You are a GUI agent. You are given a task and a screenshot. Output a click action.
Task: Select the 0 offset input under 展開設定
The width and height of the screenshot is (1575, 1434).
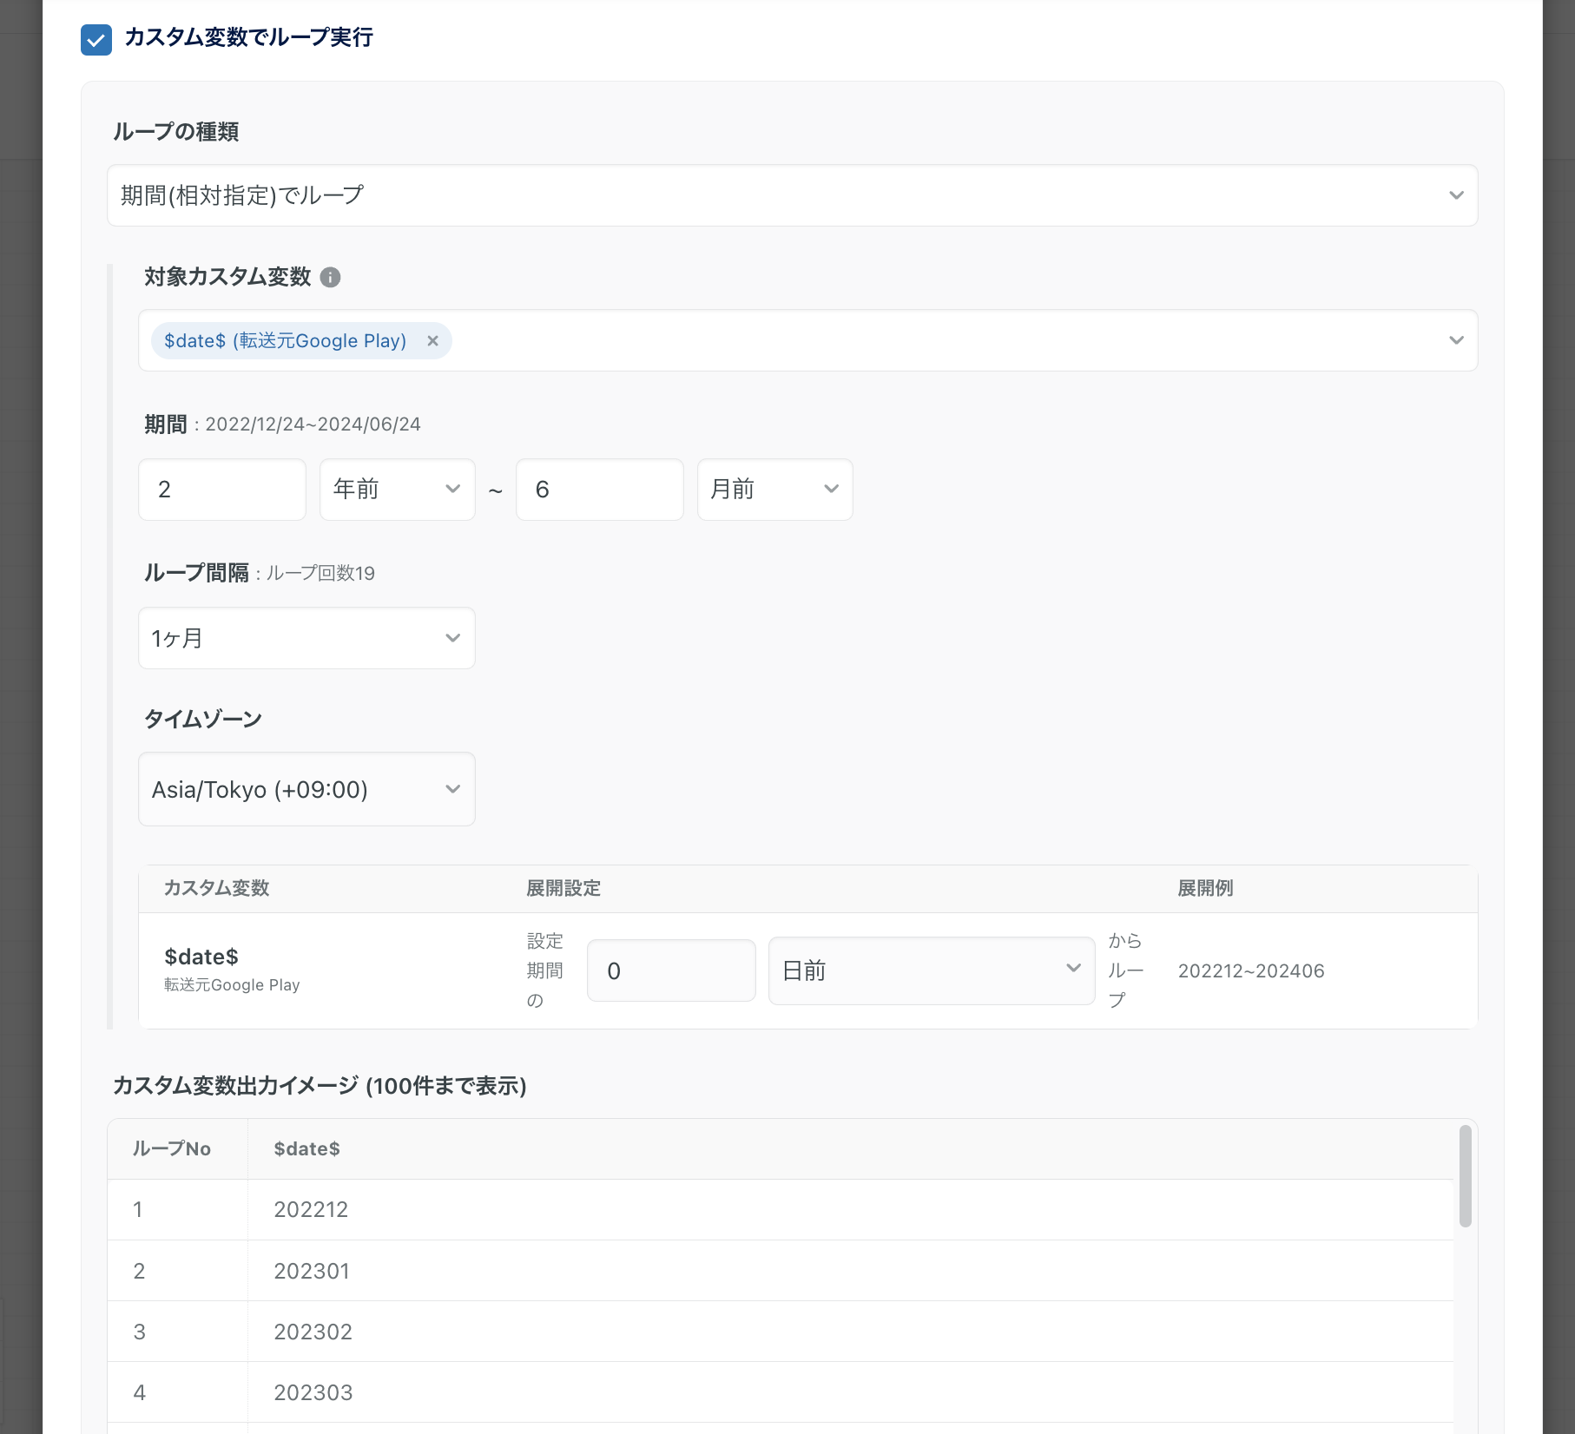(x=670, y=970)
